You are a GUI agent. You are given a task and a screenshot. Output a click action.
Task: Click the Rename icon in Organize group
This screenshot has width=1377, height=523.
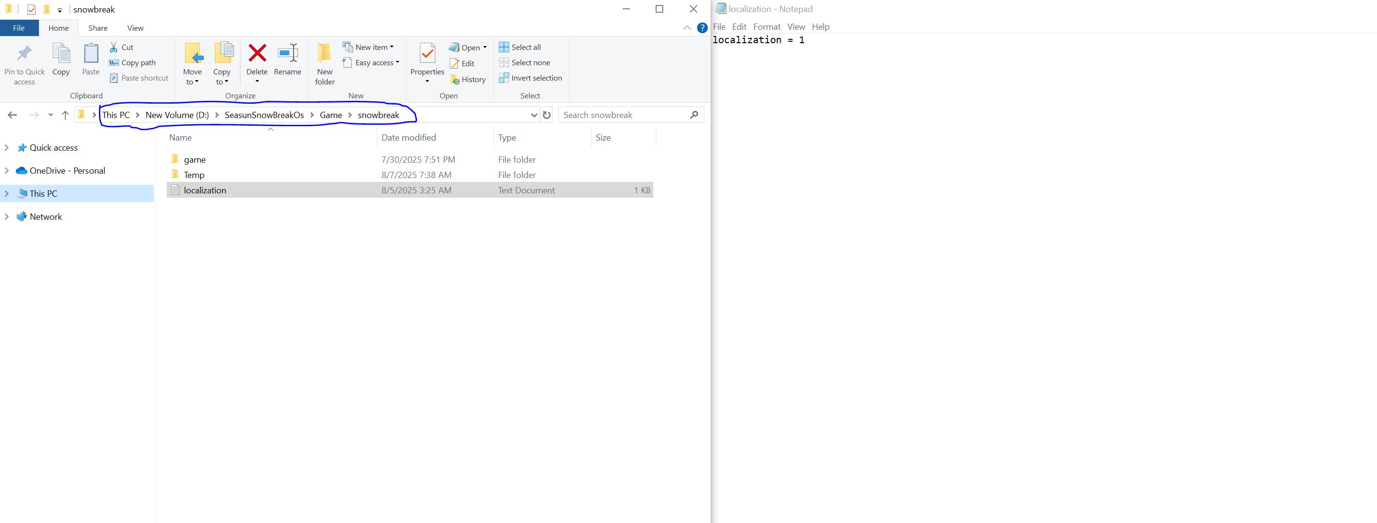[x=288, y=53]
